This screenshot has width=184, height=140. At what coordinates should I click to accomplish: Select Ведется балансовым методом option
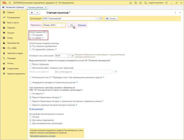[x=30, y=97]
